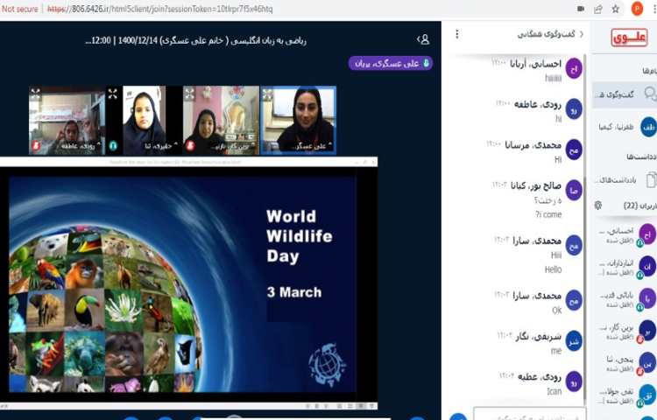Open the public chat options menu
This screenshot has width=657, height=420.
[456, 35]
